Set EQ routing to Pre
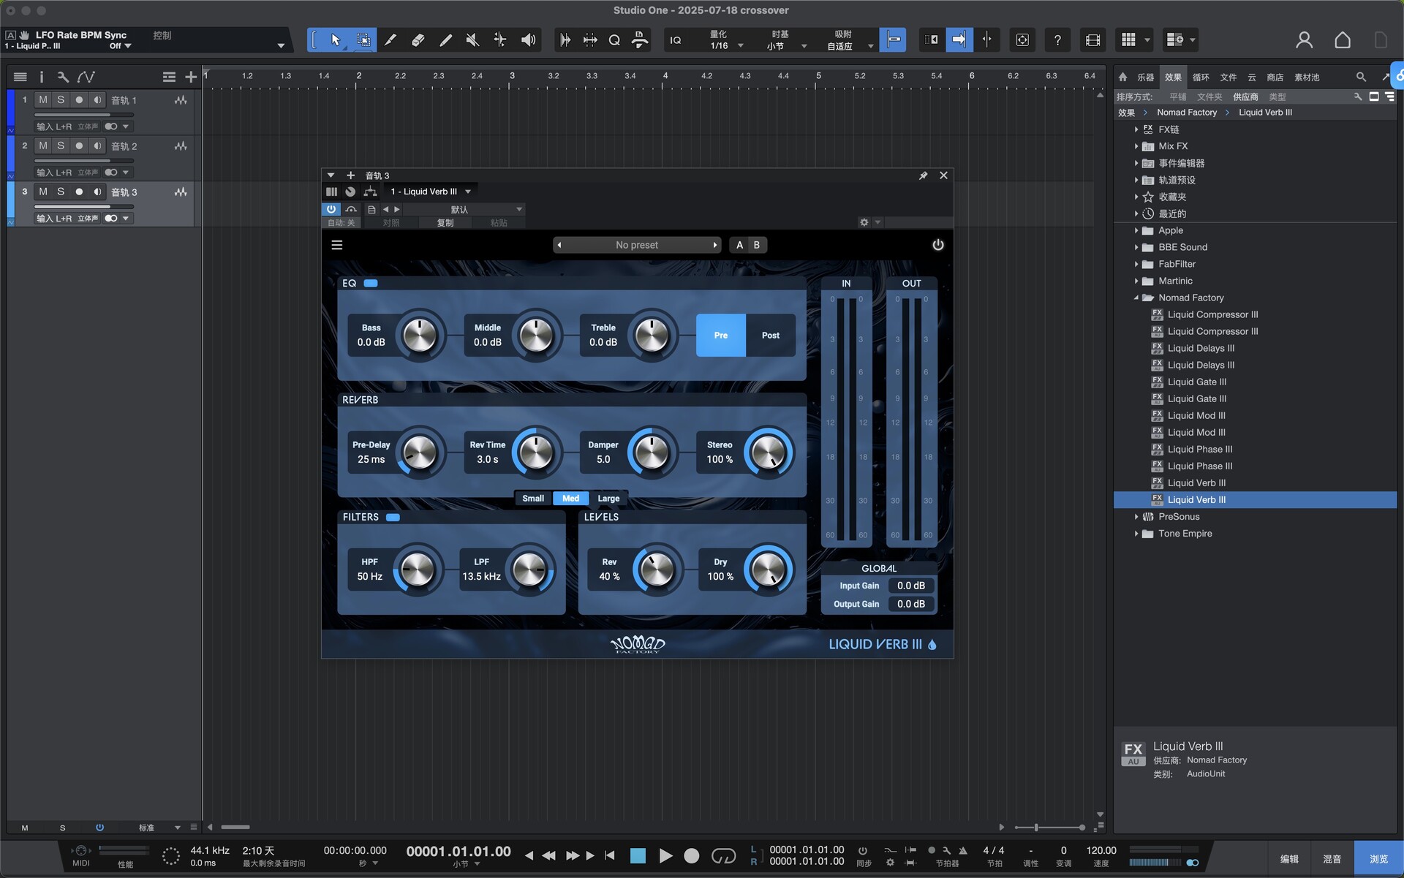Image resolution: width=1404 pixels, height=878 pixels. tap(721, 336)
